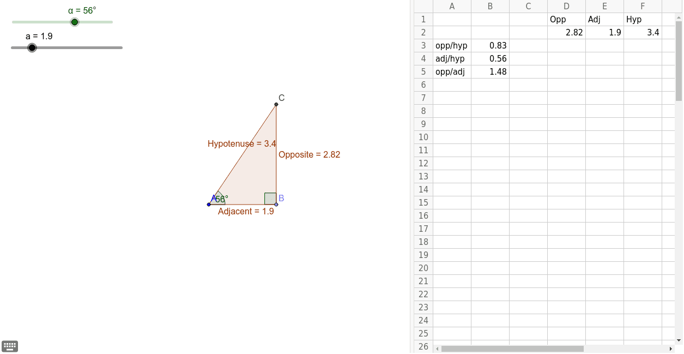This screenshot has width=684, height=354.
Task: Click the alpha angle slider handle
Action: pos(75,22)
